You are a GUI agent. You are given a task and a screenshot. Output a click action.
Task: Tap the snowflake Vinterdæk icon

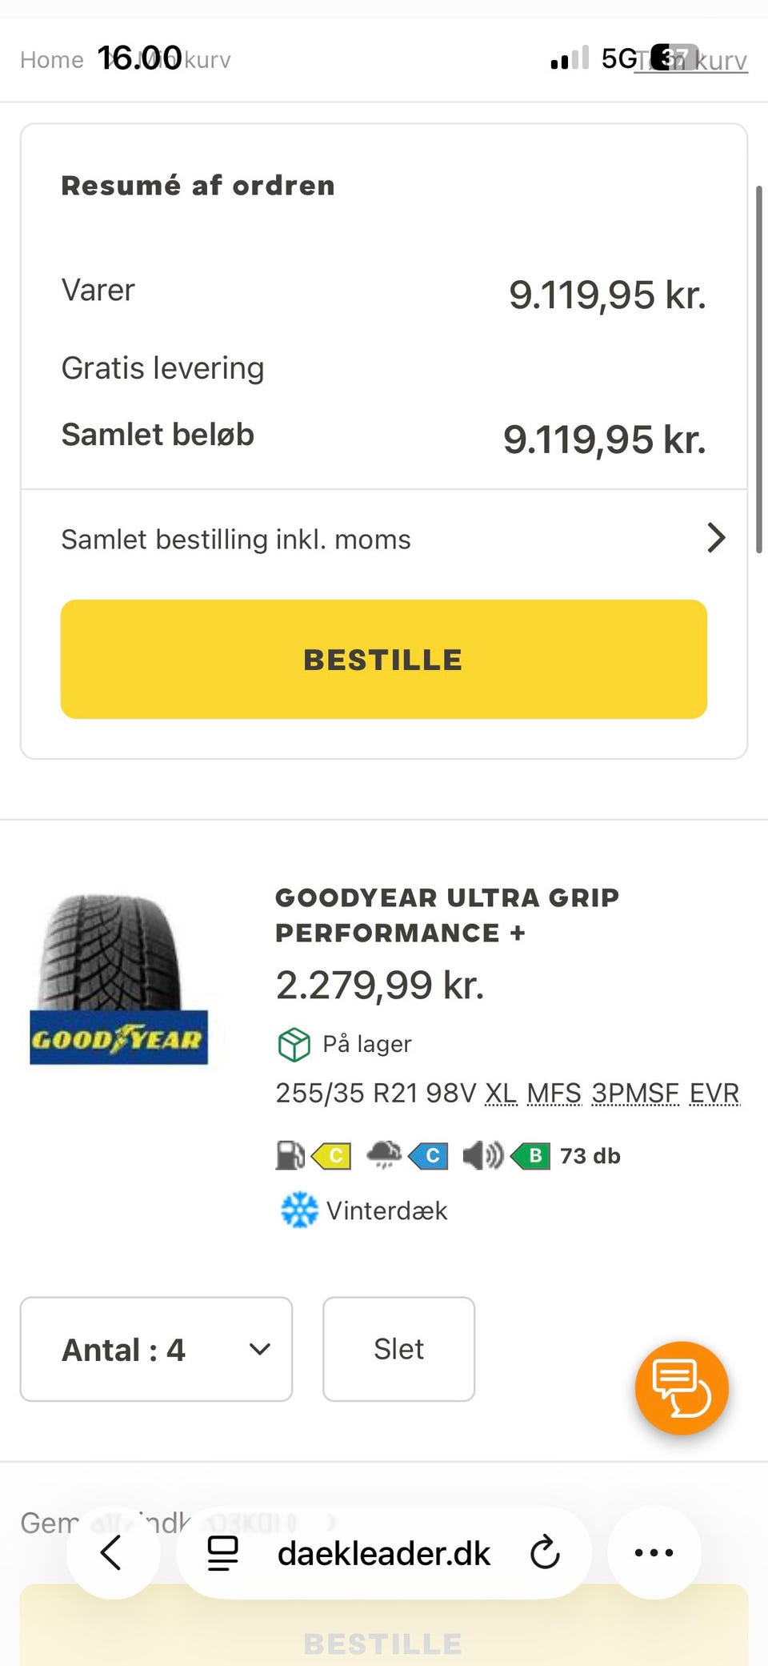(x=299, y=1210)
